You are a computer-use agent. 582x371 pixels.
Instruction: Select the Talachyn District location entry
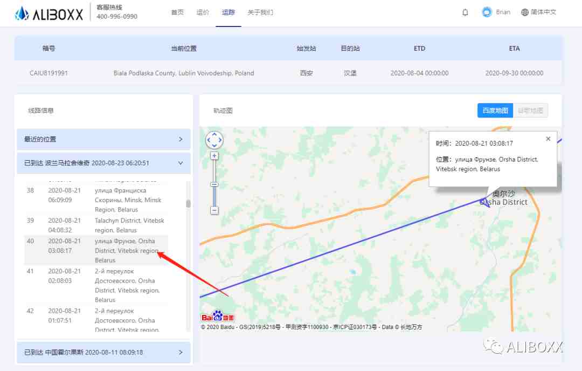point(129,225)
